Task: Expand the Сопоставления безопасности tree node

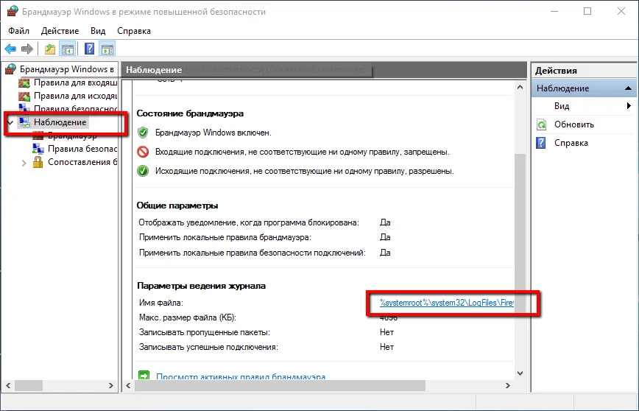Action: [24, 162]
